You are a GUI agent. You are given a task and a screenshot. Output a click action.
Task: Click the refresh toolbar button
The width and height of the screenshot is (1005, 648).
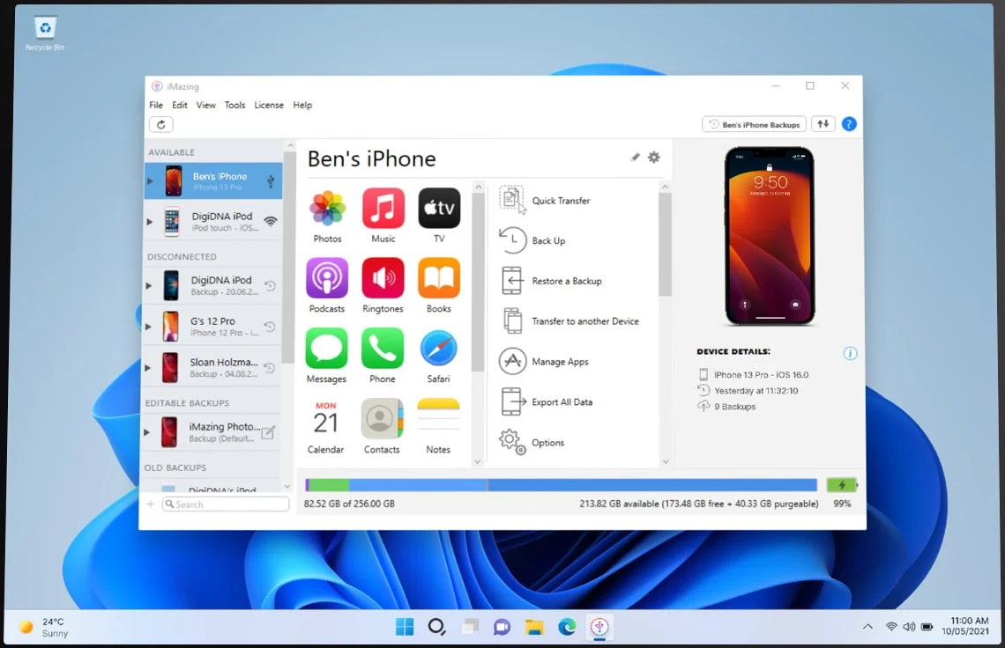pyautogui.click(x=160, y=124)
